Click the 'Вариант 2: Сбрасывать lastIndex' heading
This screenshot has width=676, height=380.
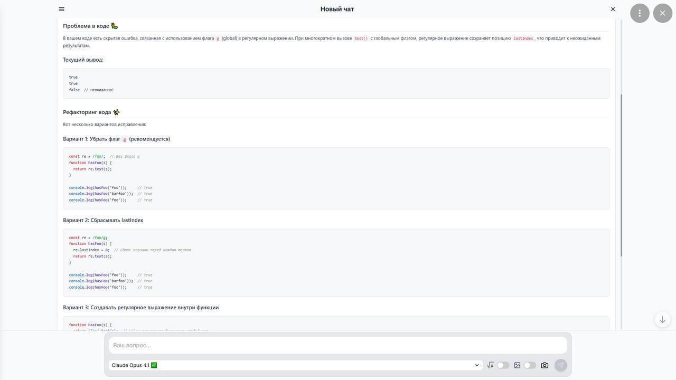click(x=103, y=220)
